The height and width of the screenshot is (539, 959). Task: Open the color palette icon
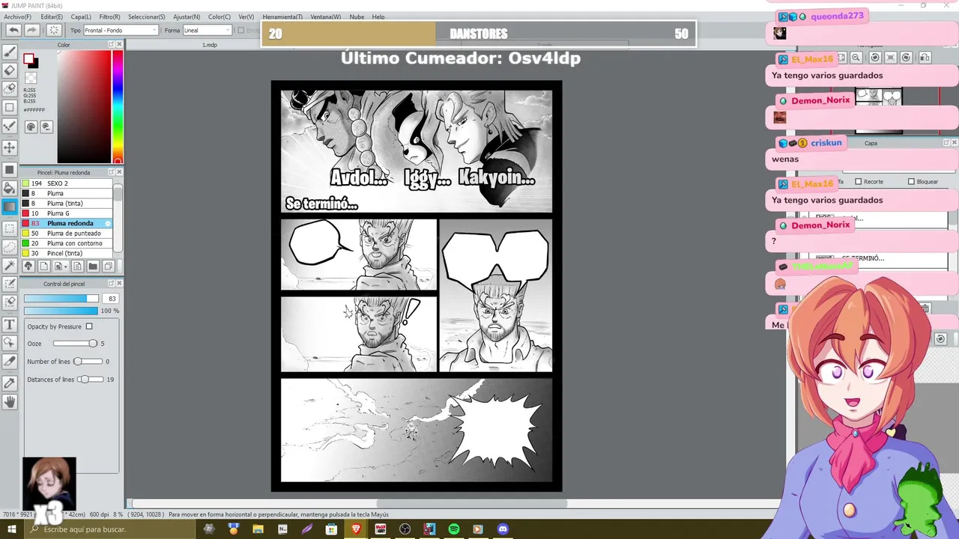coord(31,127)
